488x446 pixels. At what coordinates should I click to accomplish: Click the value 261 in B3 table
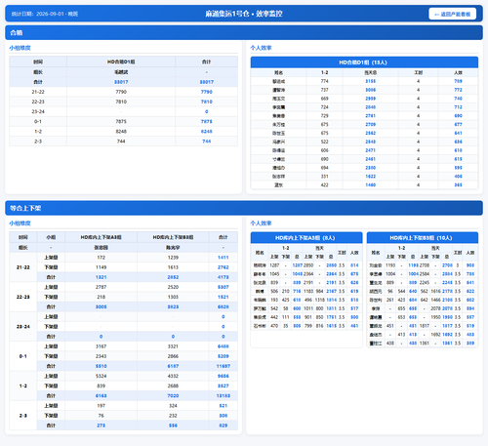390,300
